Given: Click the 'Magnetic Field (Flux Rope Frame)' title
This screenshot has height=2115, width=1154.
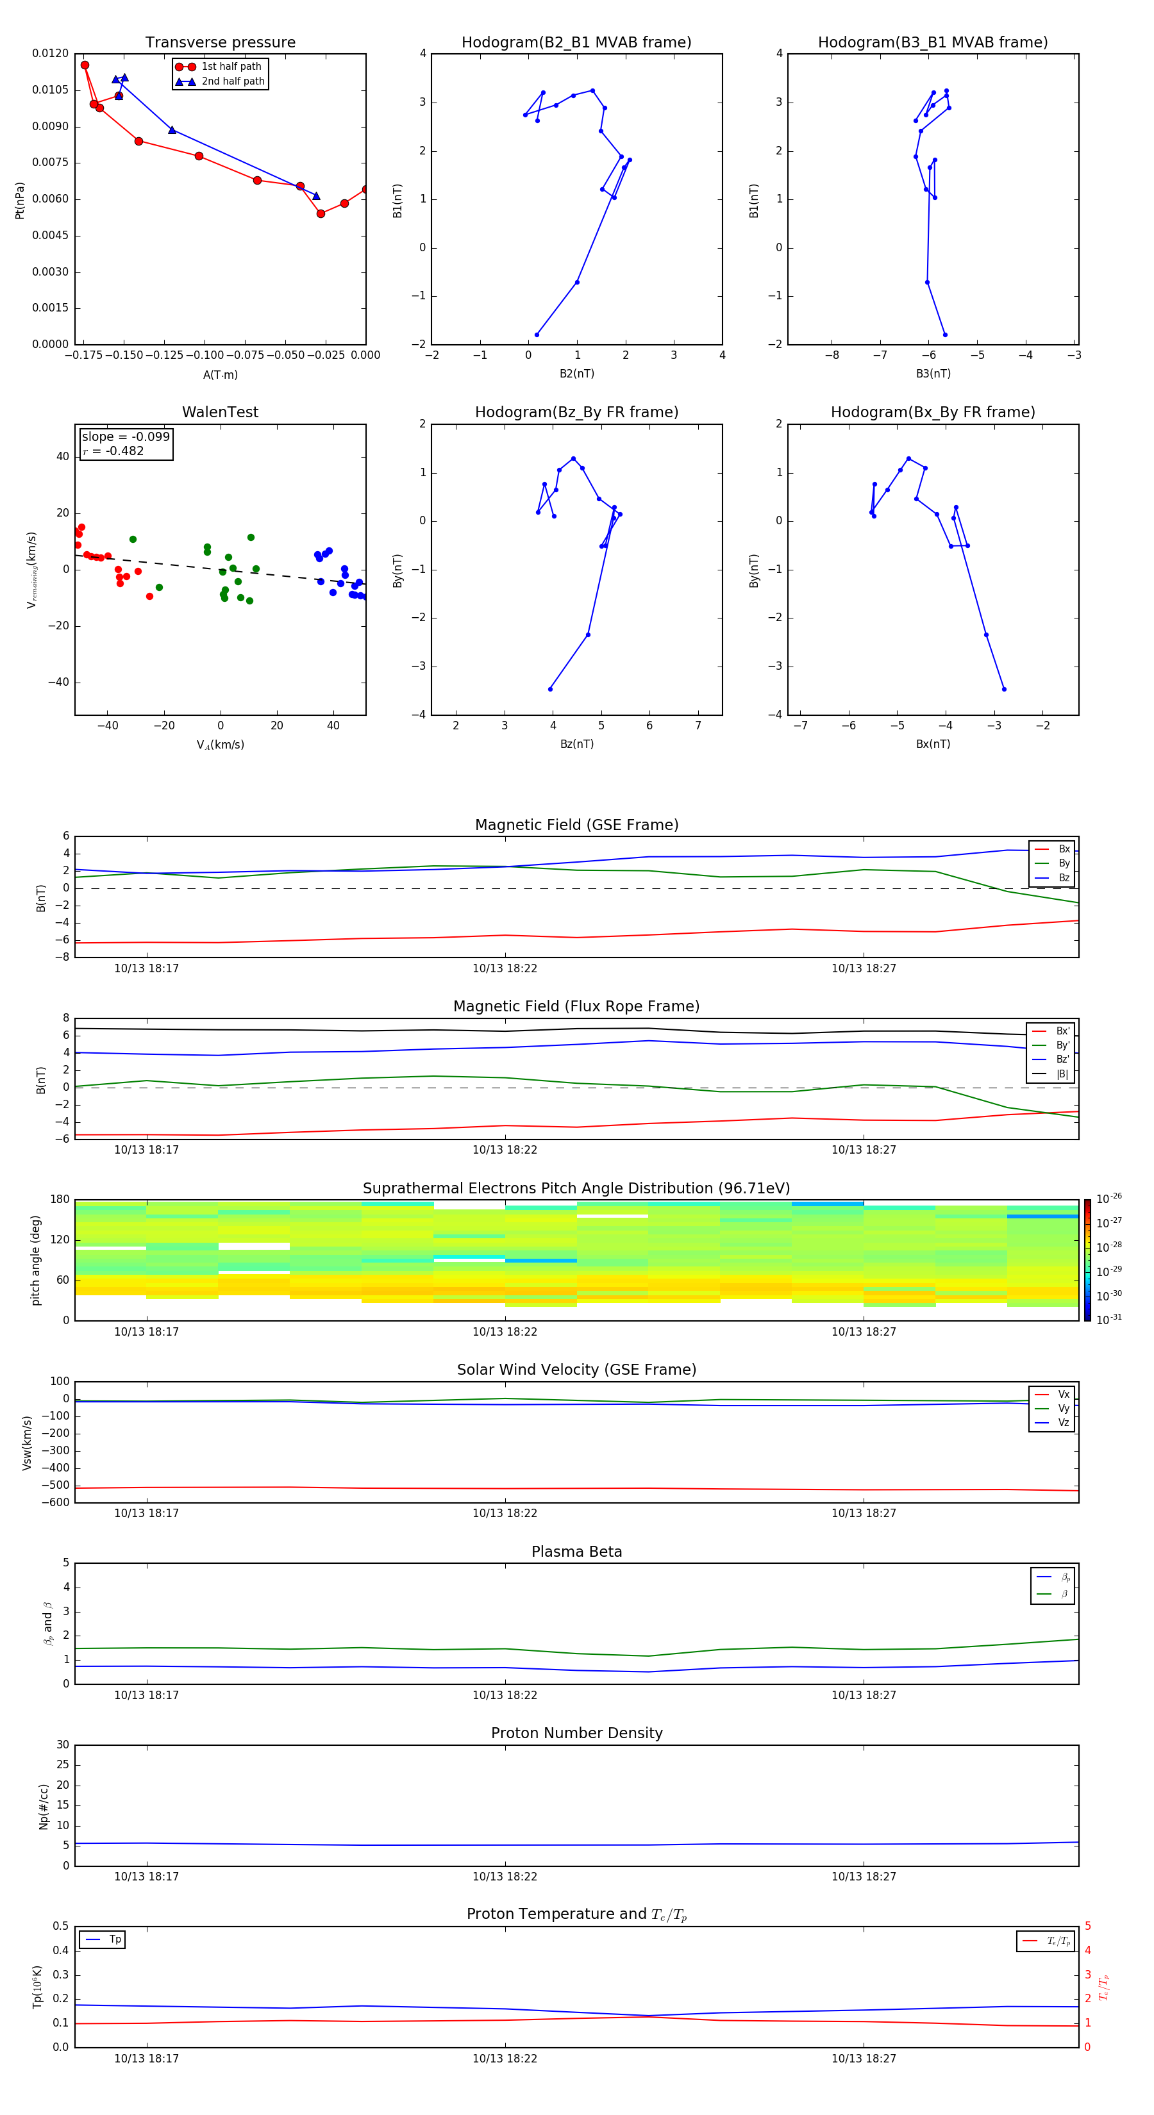Looking at the screenshot, I should (576, 1007).
